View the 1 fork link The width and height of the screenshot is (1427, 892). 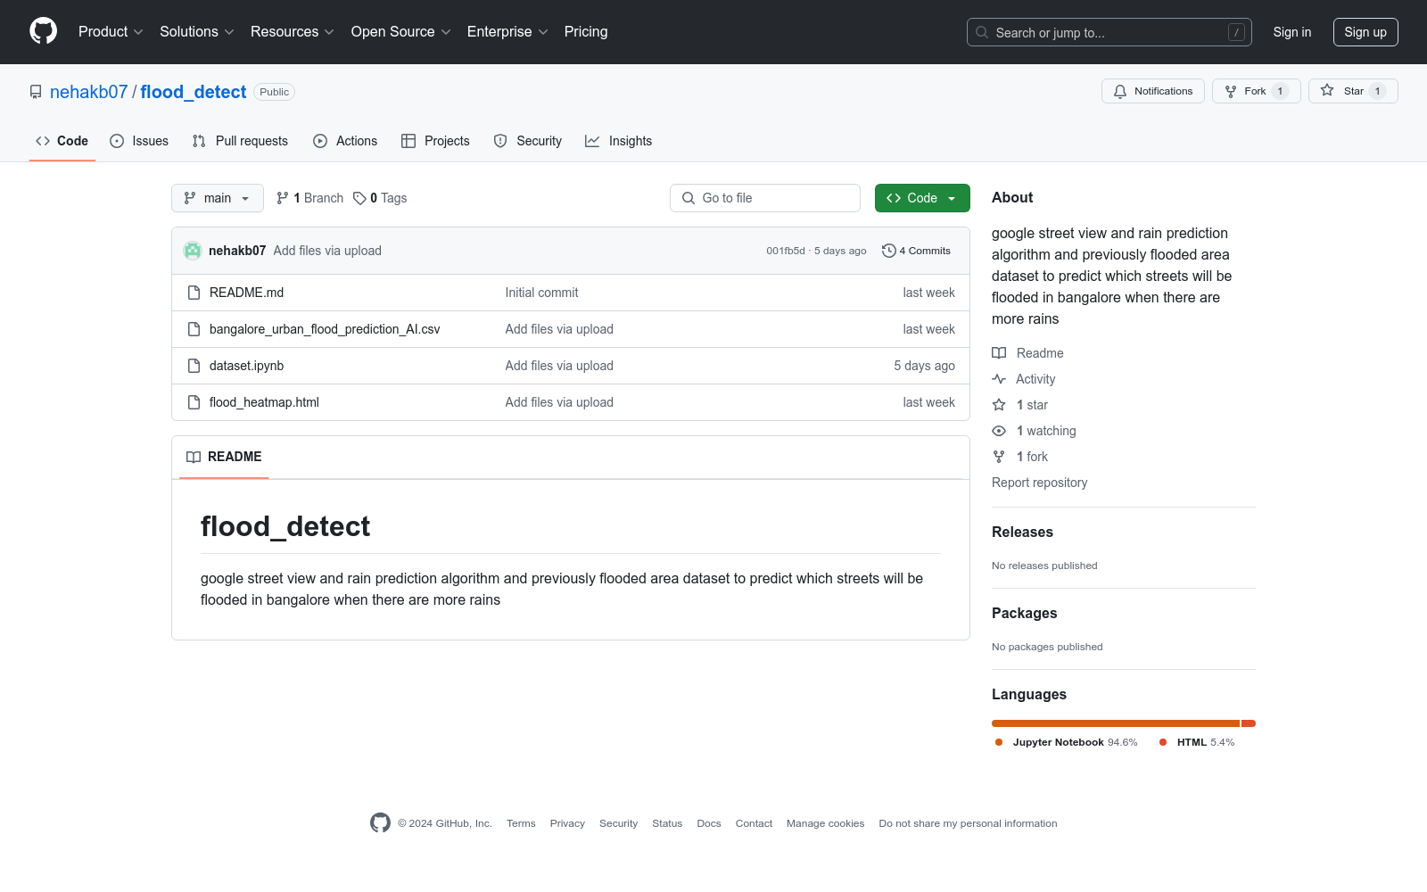(1020, 457)
